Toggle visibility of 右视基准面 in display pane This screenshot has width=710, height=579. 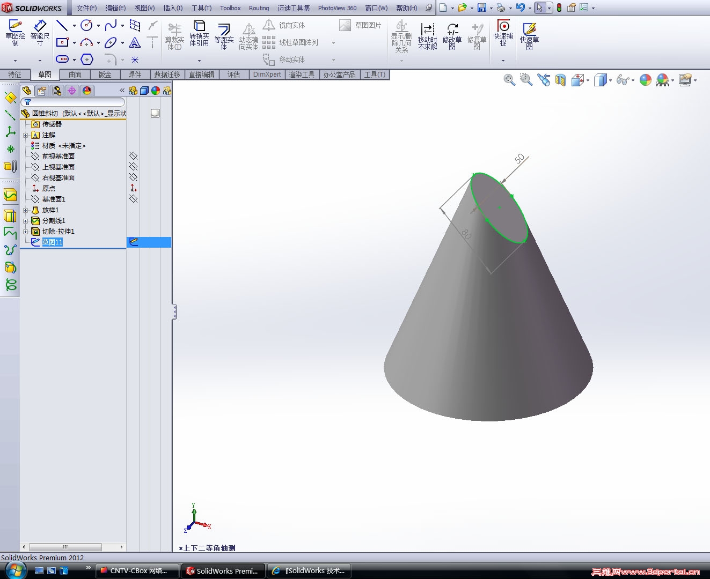(133, 177)
